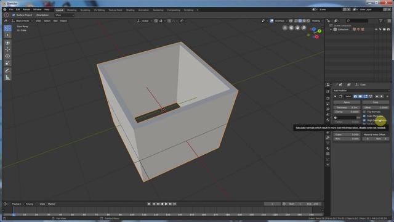The height and width of the screenshot is (222, 394).
Task: Toggle Collection render camera icon in the outliner
Action: point(388,30)
